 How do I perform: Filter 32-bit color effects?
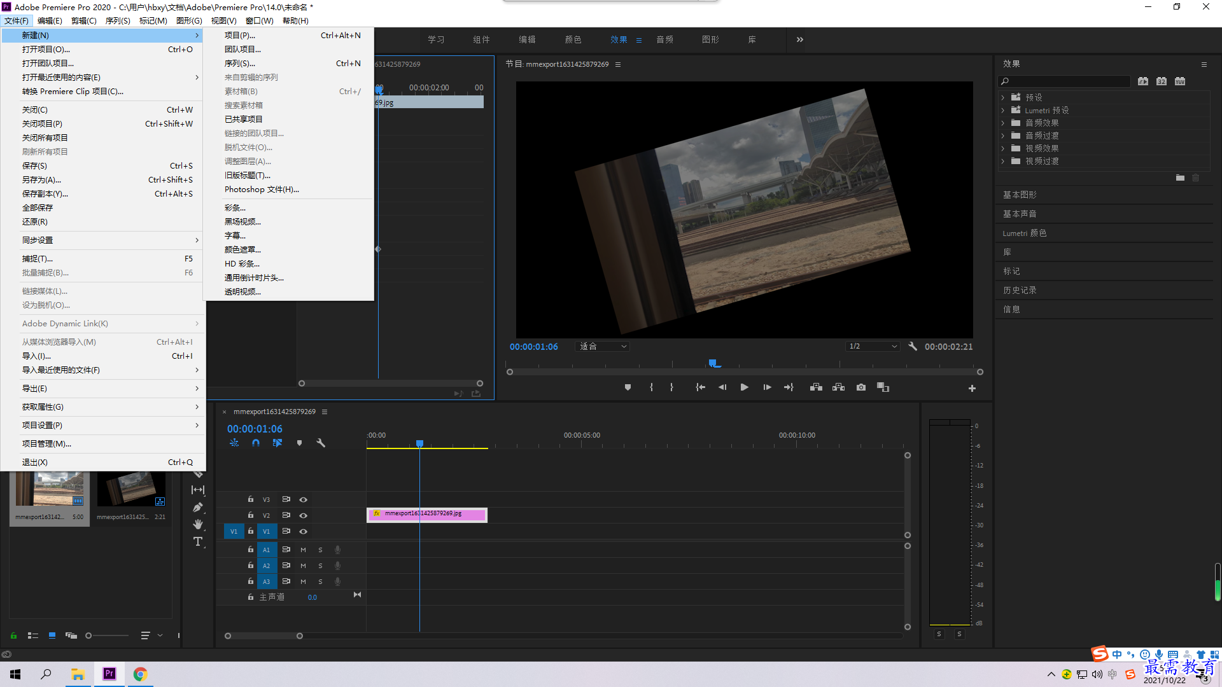[1162, 81]
